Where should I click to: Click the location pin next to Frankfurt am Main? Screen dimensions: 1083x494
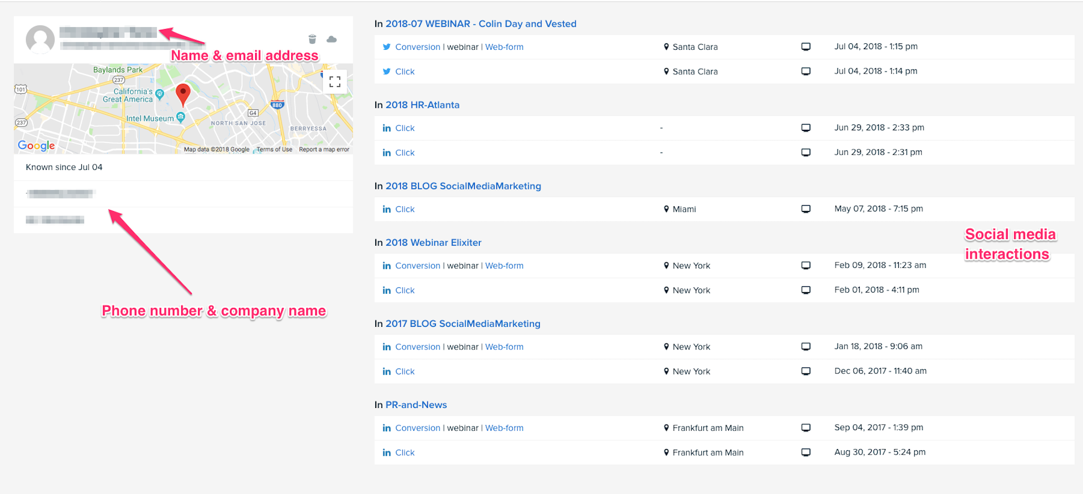[666, 427]
